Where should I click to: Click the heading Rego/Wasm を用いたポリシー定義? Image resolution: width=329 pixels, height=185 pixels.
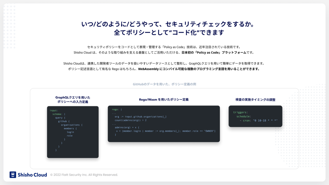click(x=164, y=99)
